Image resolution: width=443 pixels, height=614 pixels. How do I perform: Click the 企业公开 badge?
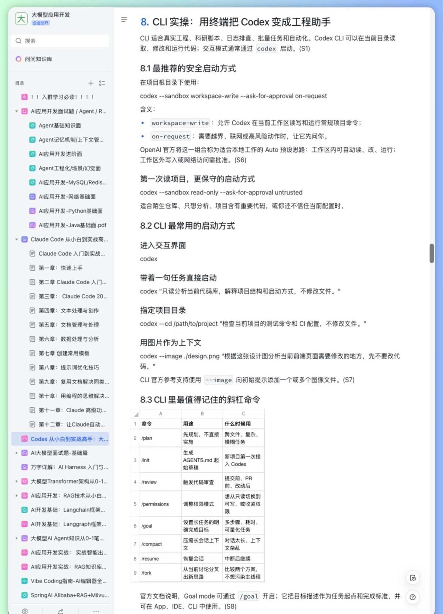pos(41,23)
